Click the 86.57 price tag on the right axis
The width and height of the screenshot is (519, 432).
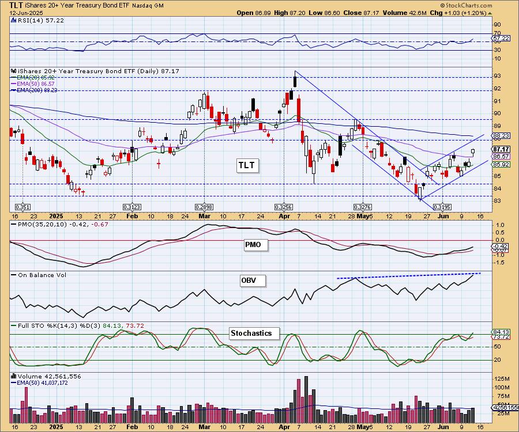point(501,156)
